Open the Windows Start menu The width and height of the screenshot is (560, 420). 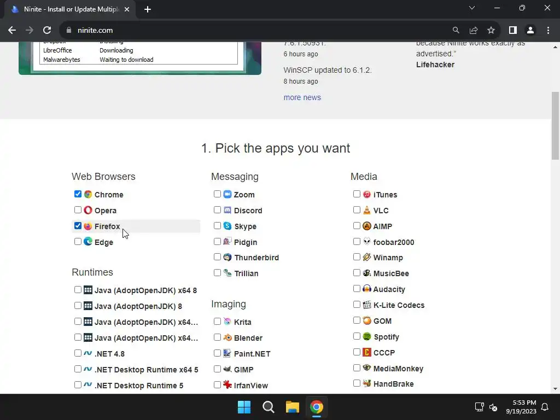244,407
